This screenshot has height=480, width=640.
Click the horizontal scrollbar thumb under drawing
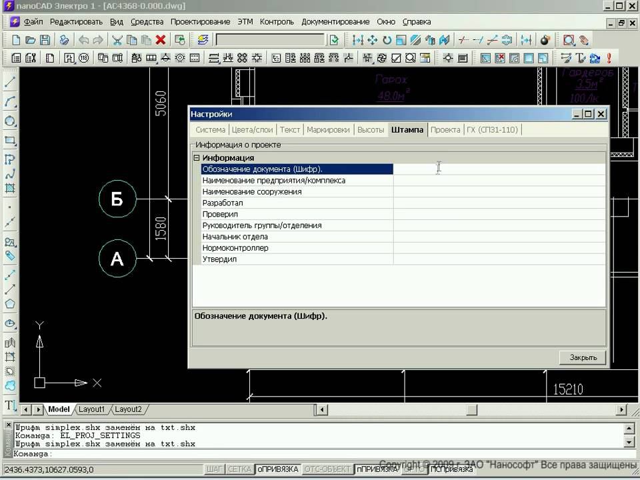(472, 409)
